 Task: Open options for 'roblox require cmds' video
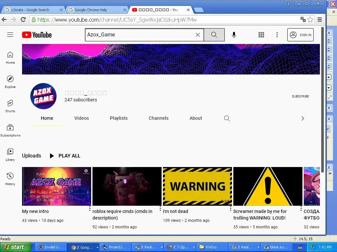tap(160, 209)
